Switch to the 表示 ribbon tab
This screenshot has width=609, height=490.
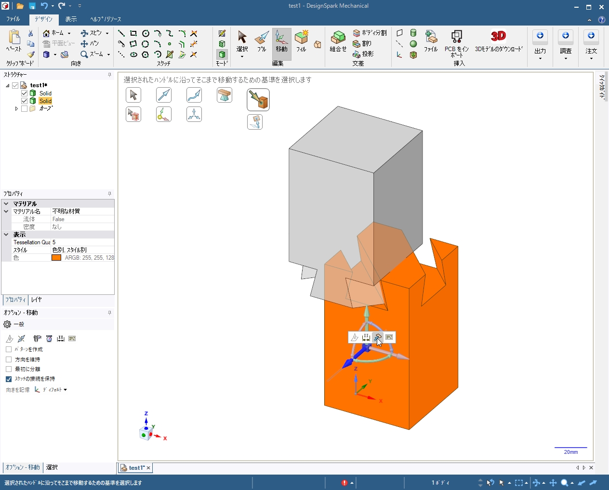pos(71,19)
